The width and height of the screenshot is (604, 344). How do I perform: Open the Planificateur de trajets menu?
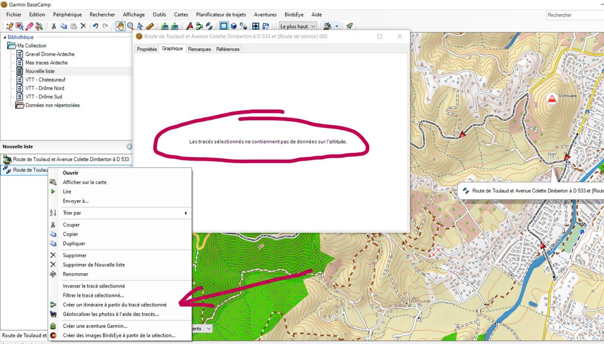[221, 15]
